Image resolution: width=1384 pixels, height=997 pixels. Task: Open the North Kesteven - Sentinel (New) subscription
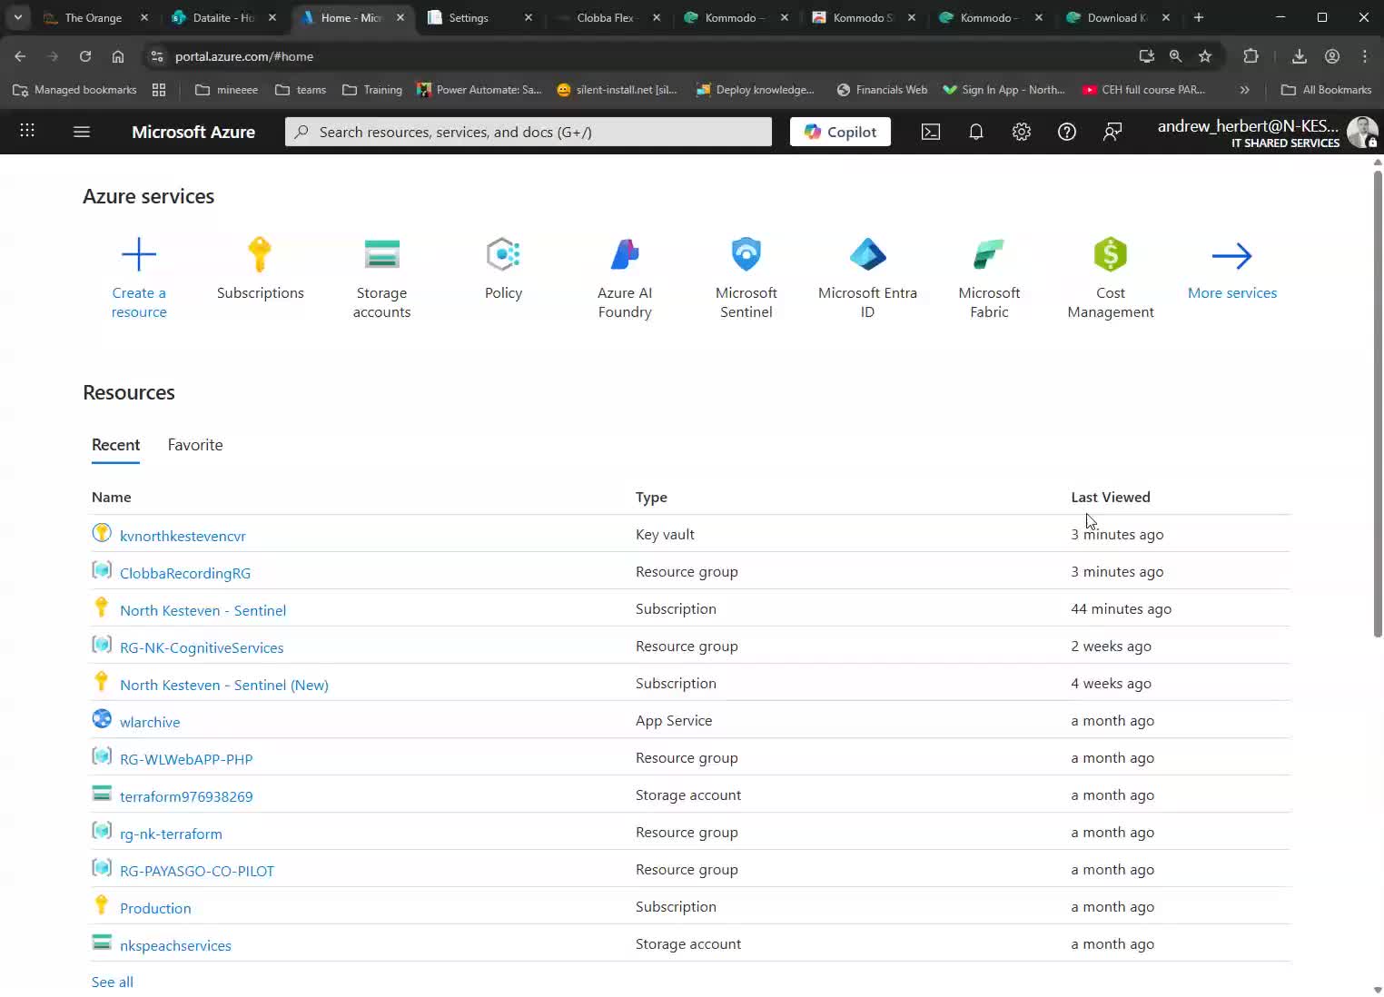coord(224,685)
